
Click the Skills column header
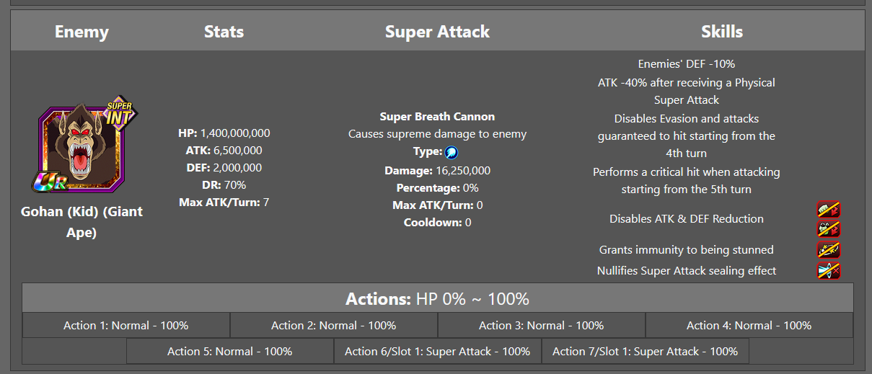722,32
